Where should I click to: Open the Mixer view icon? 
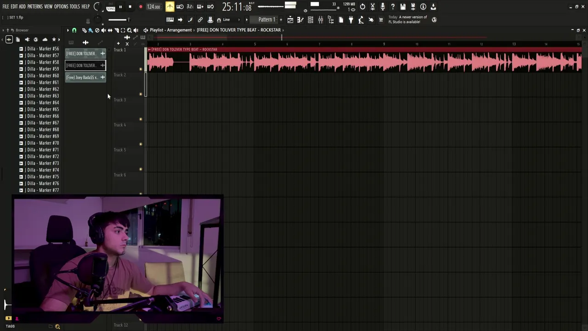click(x=321, y=20)
